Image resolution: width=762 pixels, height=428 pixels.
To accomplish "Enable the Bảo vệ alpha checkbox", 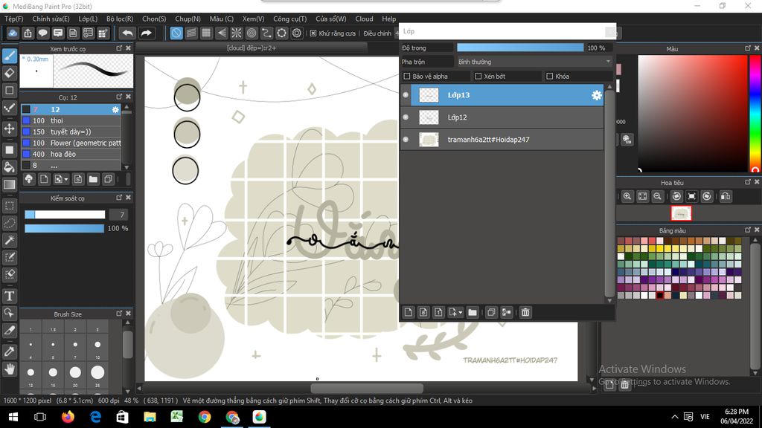I will [x=407, y=77].
